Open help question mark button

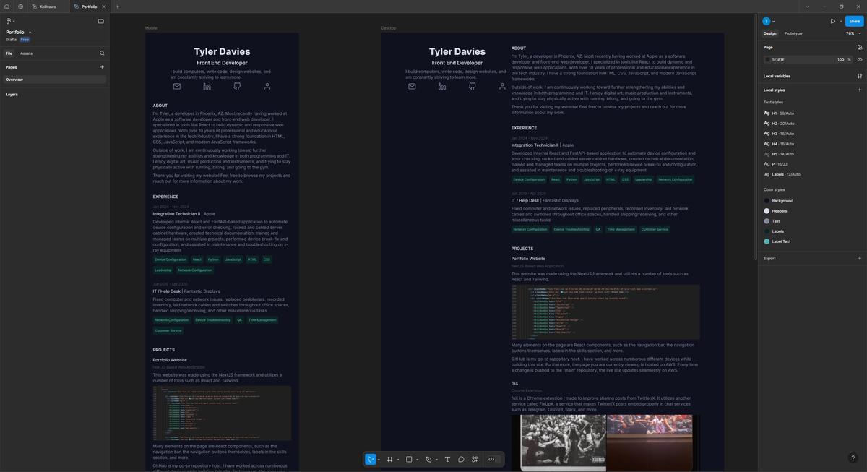tap(853, 458)
